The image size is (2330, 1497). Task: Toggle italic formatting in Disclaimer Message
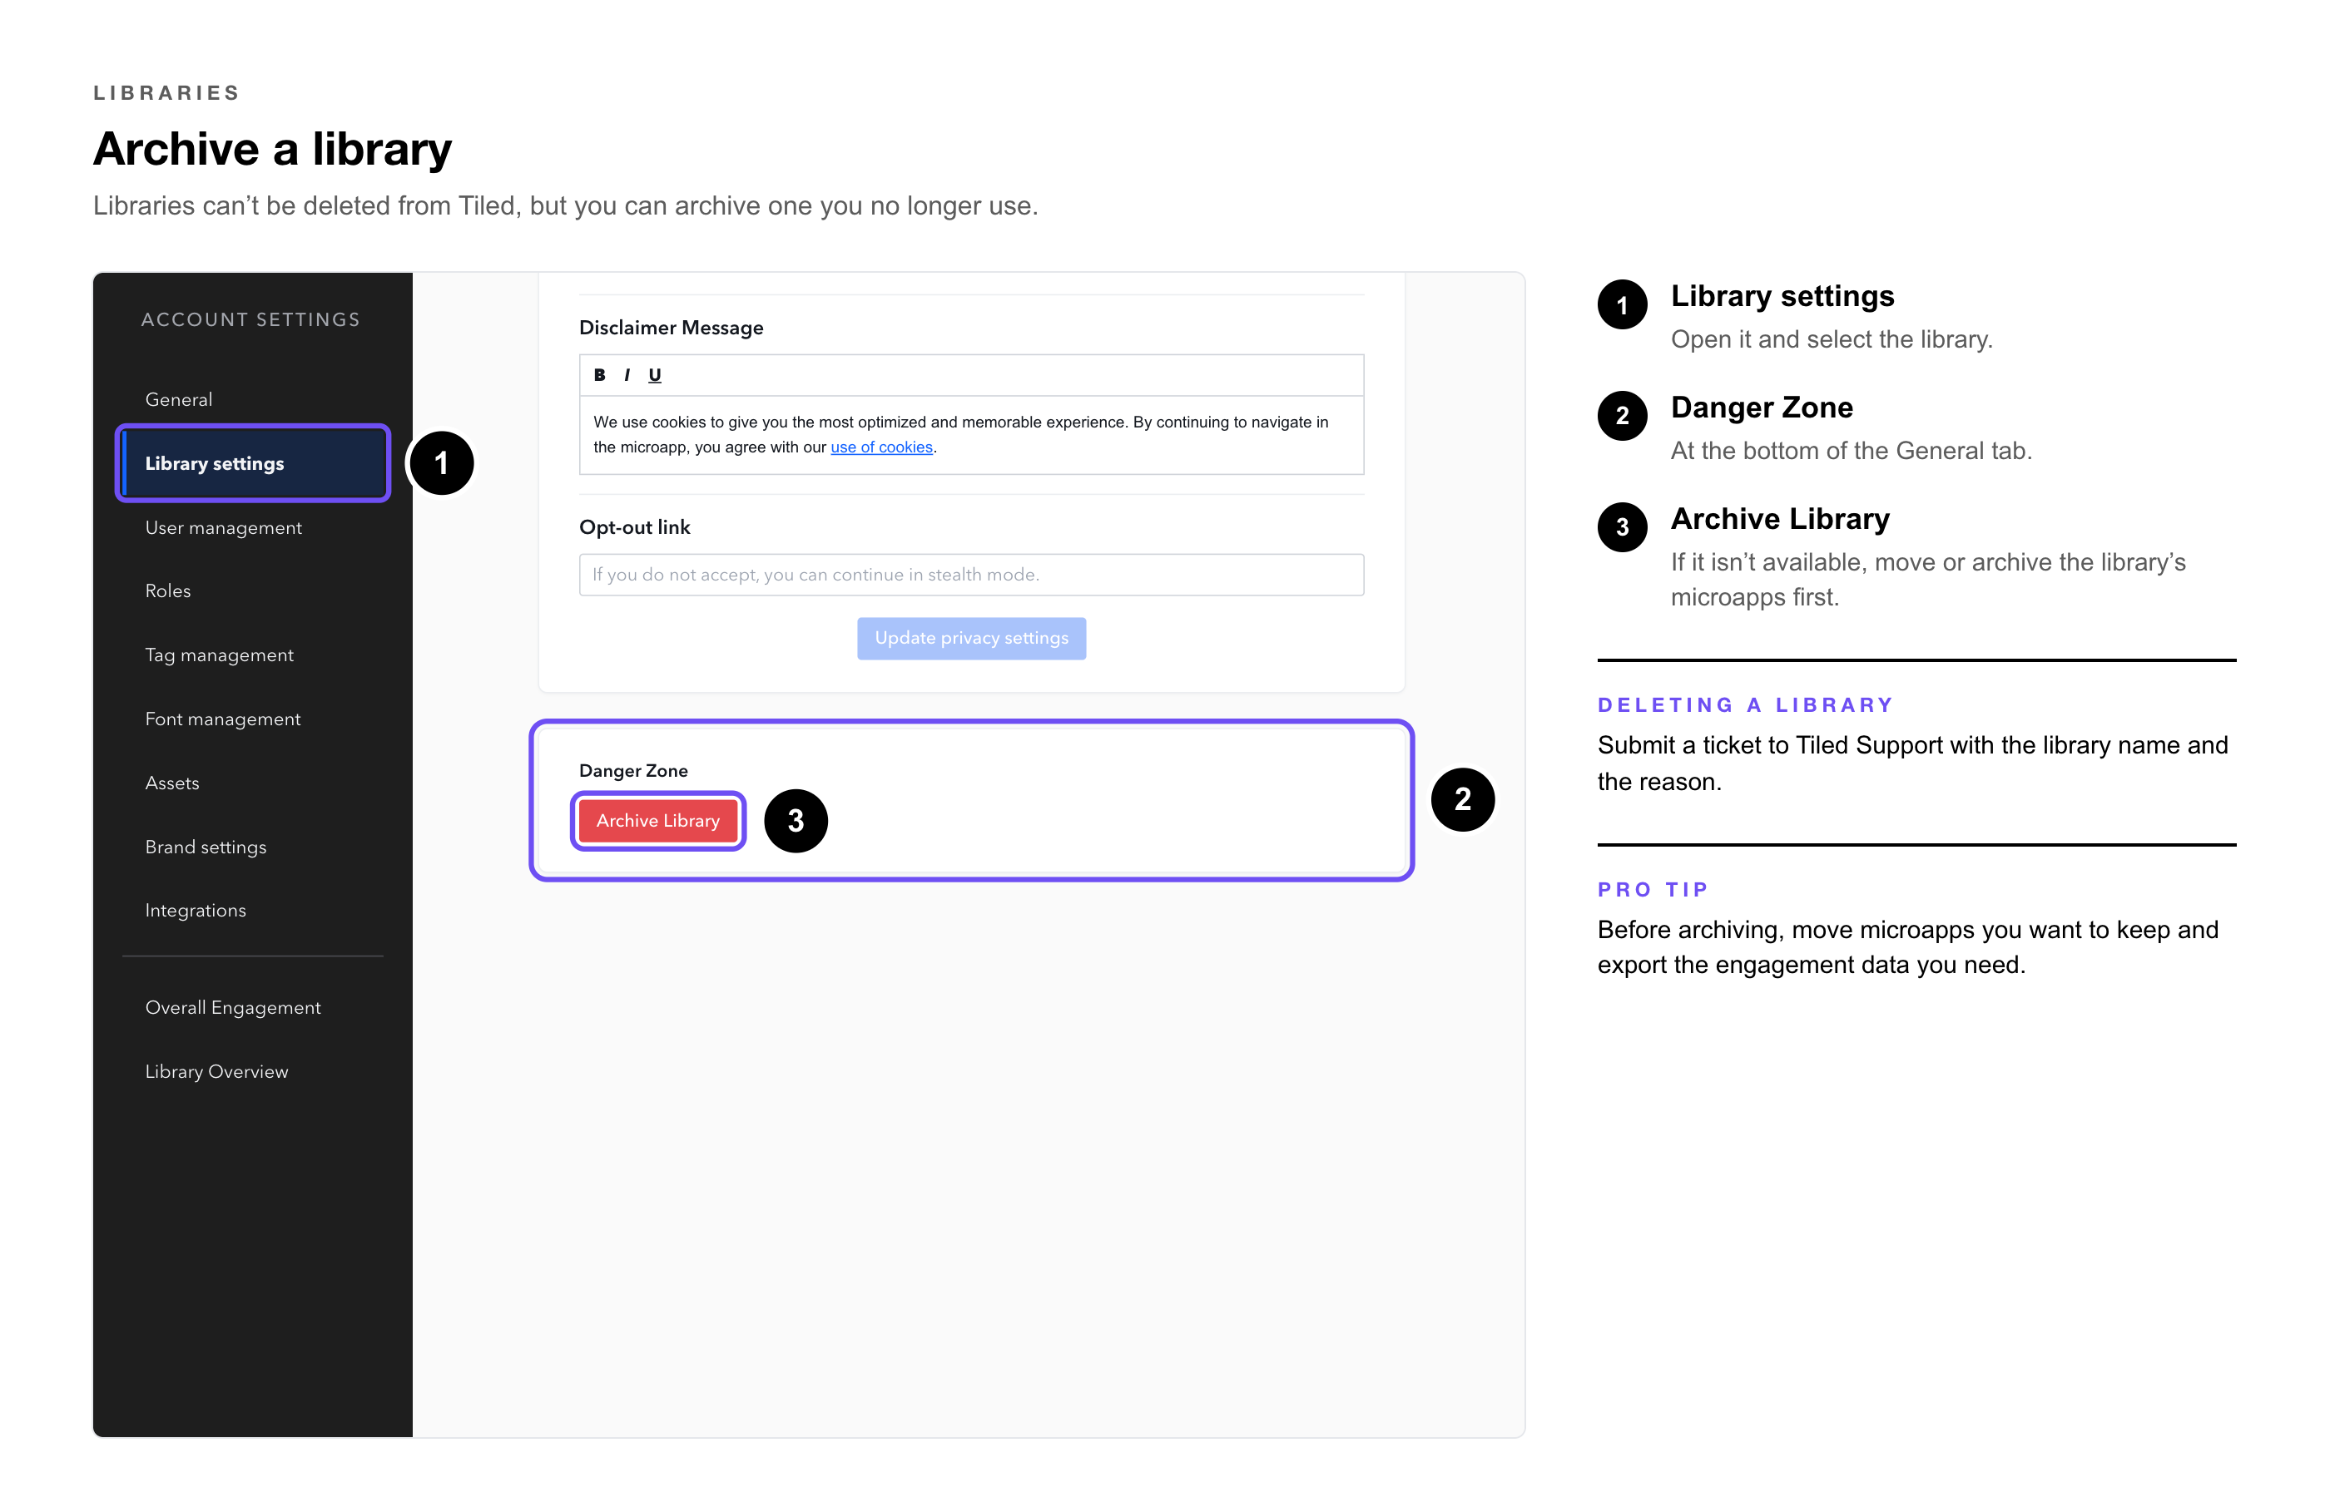627,375
